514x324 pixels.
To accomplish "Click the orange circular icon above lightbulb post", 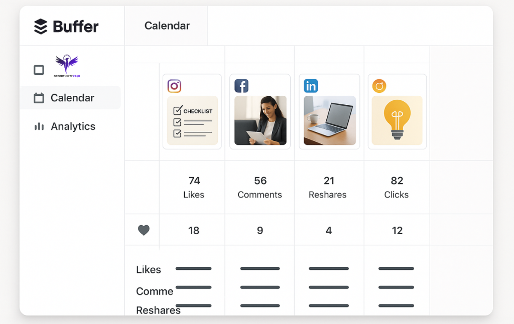I will tap(379, 86).
